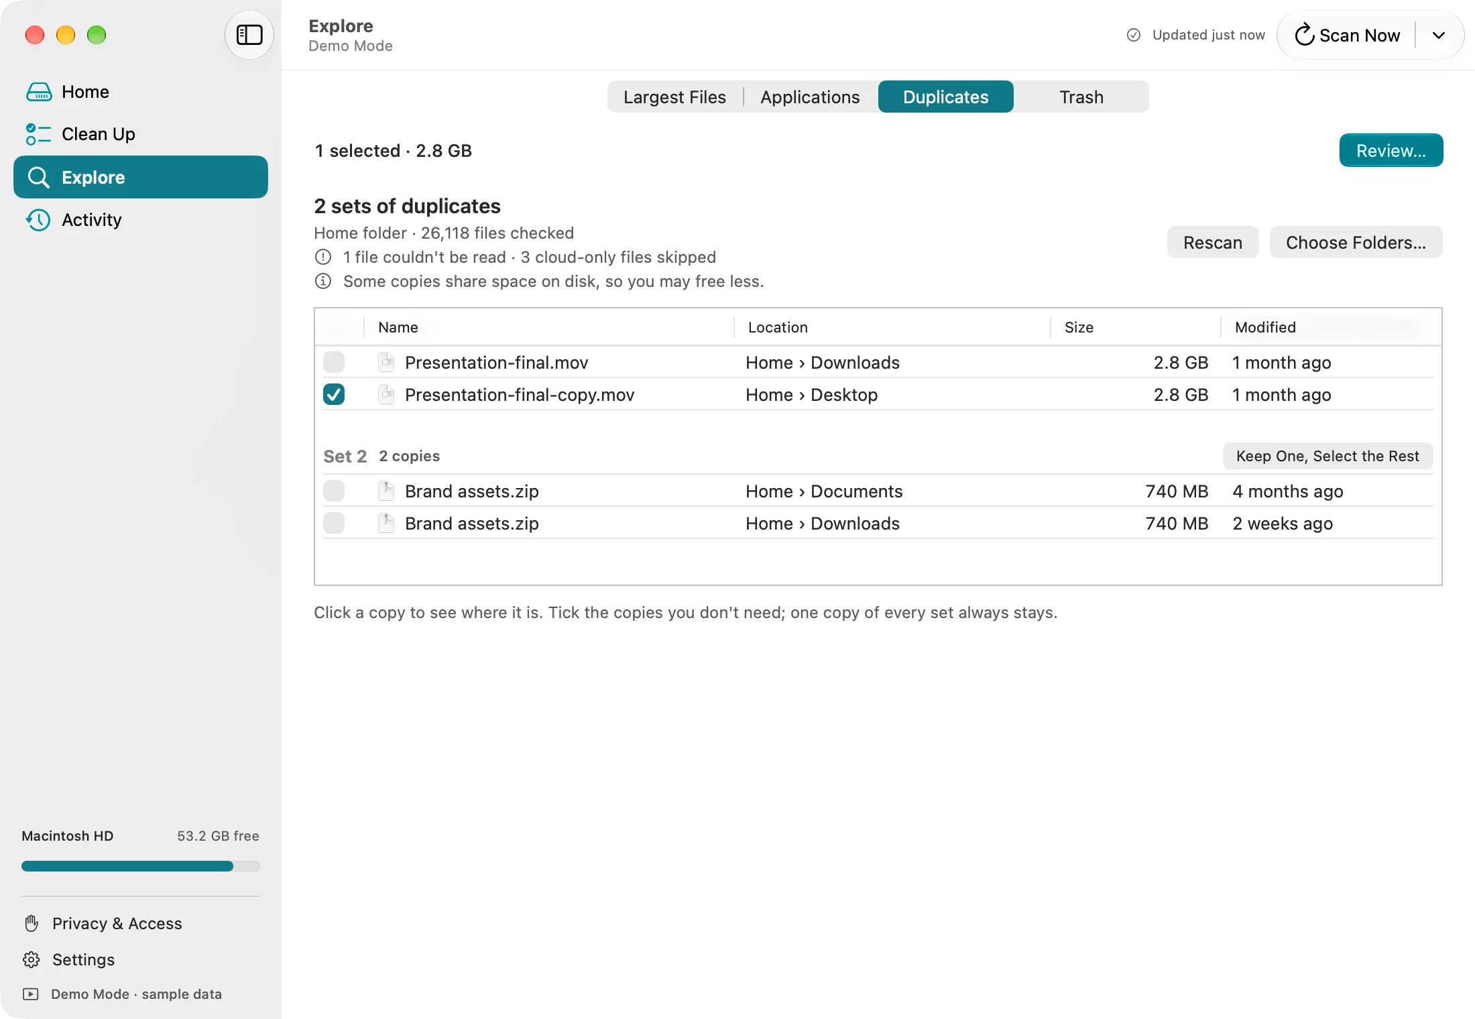Image resolution: width=1475 pixels, height=1019 pixels.
Task: Select the Presentation-final-copy.mov file name
Action: [520, 394]
